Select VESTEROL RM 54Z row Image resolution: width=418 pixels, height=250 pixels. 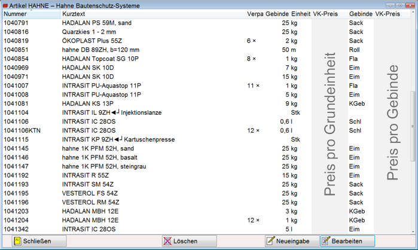pyautogui.click(x=206, y=202)
